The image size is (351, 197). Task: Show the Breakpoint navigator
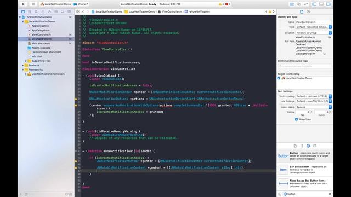tap(63, 11)
